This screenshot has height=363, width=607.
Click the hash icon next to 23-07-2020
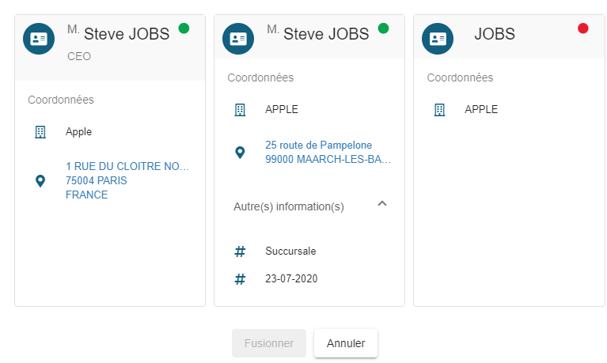point(240,279)
